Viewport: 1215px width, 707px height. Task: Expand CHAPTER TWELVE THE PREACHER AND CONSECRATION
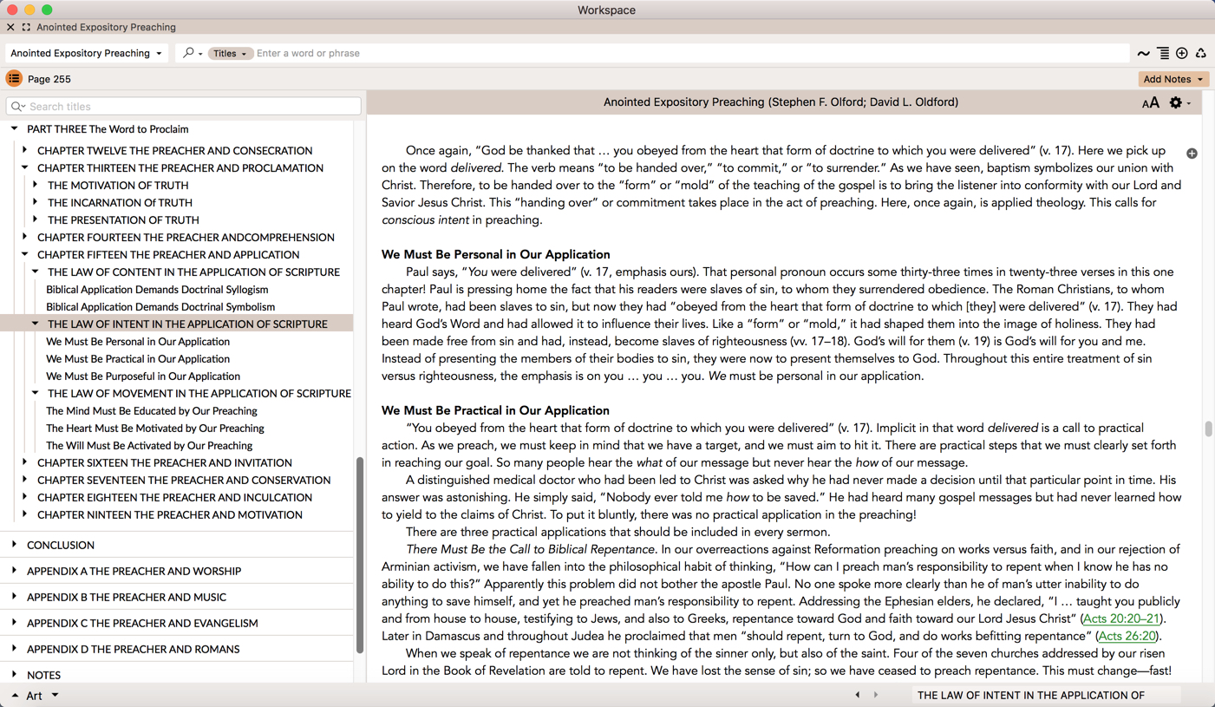tap(24, 150)
